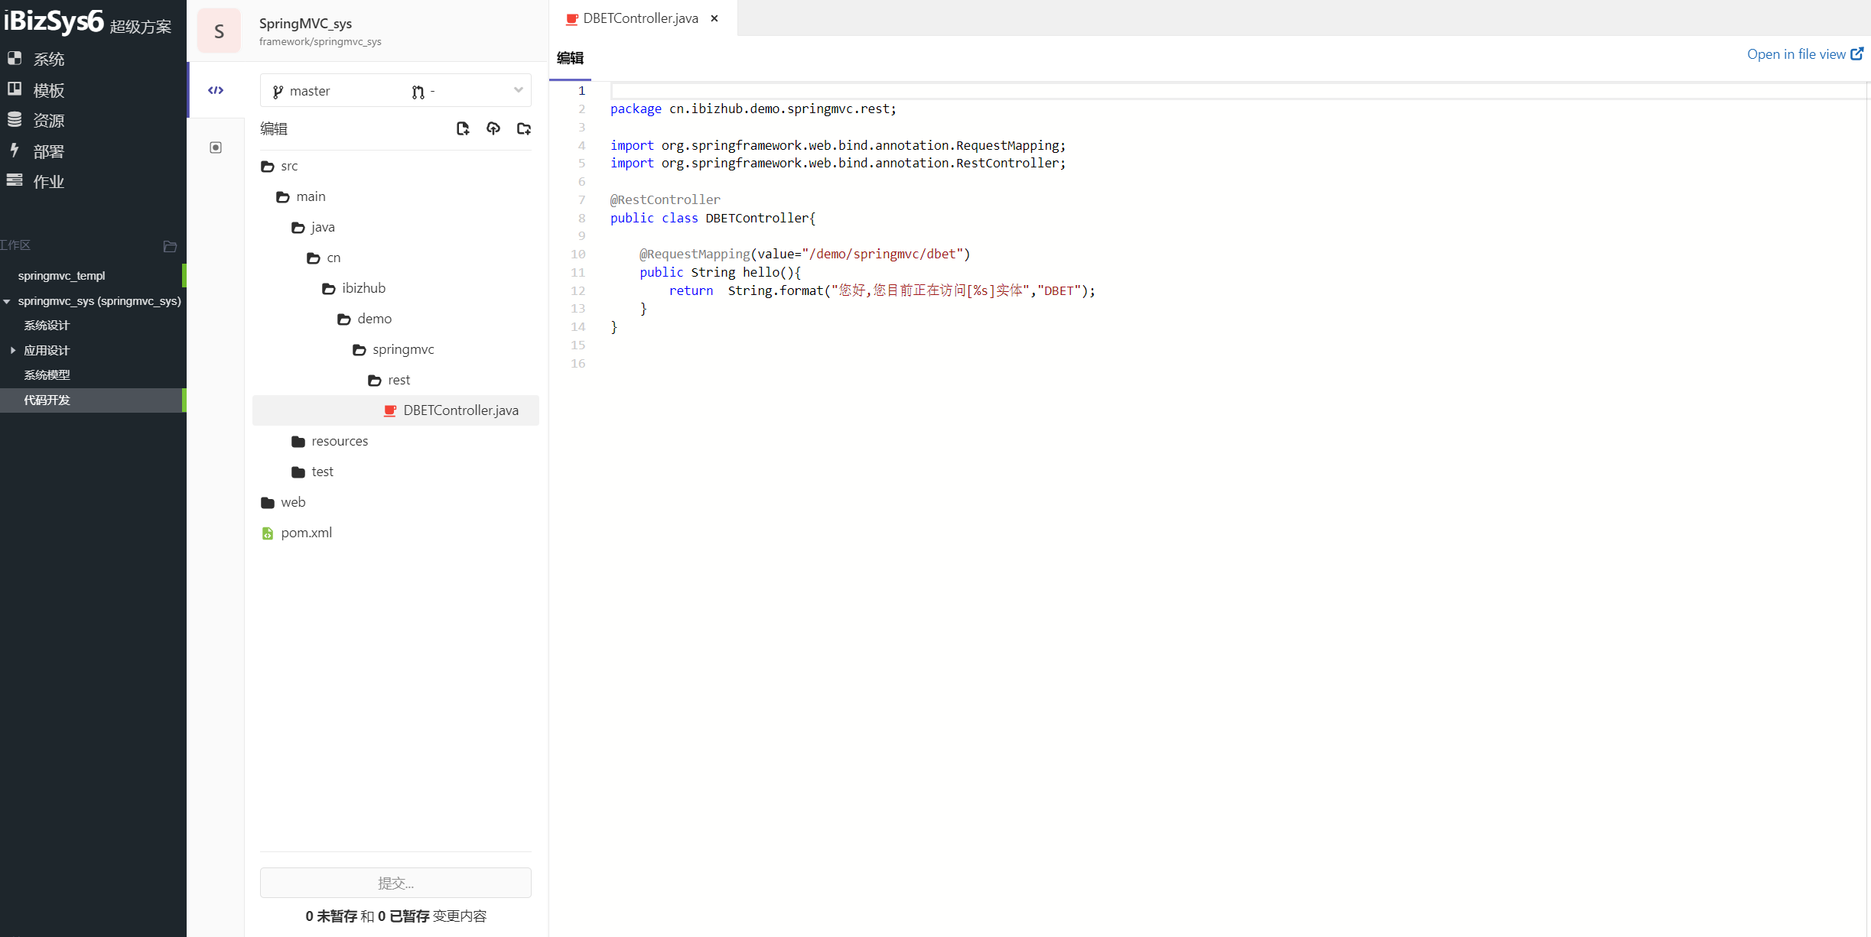Open springmvc_templ workspace
This screenshot has width=1871, height=937.
pyautogui.click(x=61, y=275)
